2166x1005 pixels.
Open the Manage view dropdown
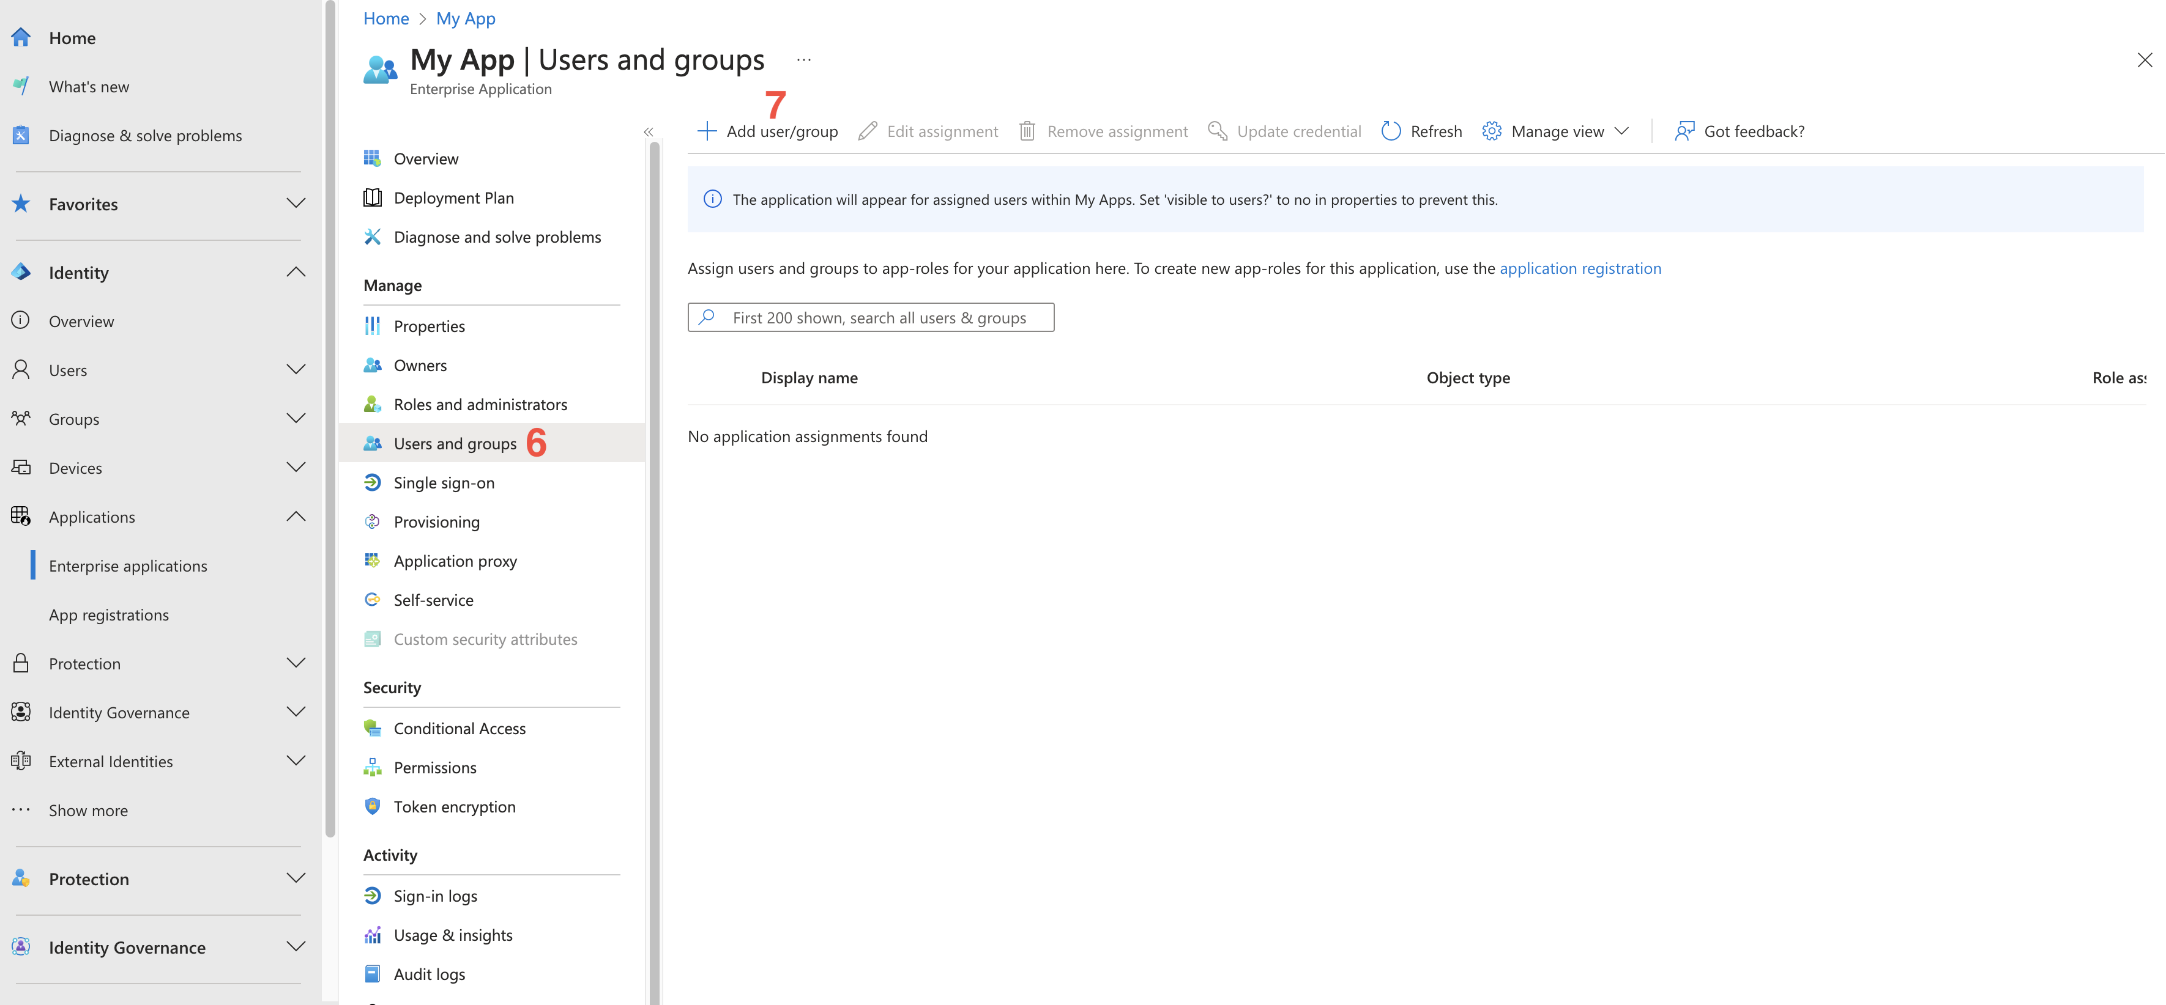click(1557, 131)
